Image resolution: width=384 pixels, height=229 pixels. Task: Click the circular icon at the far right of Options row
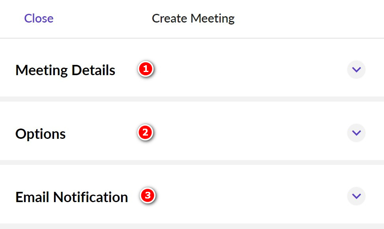(356, 133)
